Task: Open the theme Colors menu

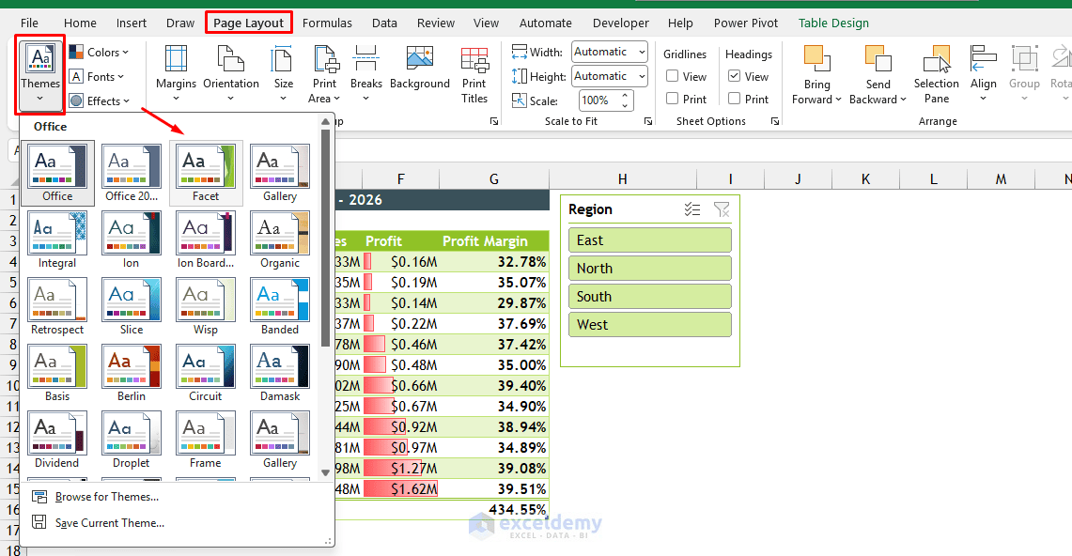Action: tap(99, 53)
